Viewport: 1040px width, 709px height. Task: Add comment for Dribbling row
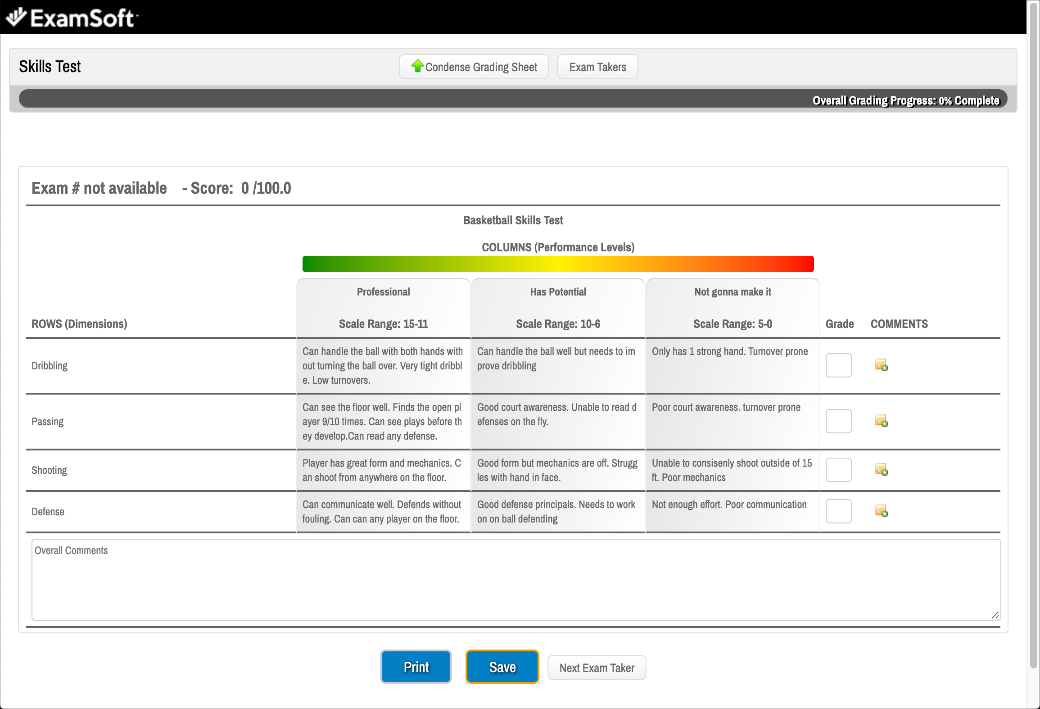click(881, 365)
